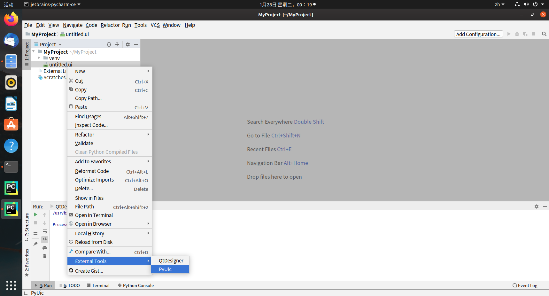Viewport: 549px width, 296px height.
Task: Click the green Rerun icon in Run panel
Action: pos(36,214)
